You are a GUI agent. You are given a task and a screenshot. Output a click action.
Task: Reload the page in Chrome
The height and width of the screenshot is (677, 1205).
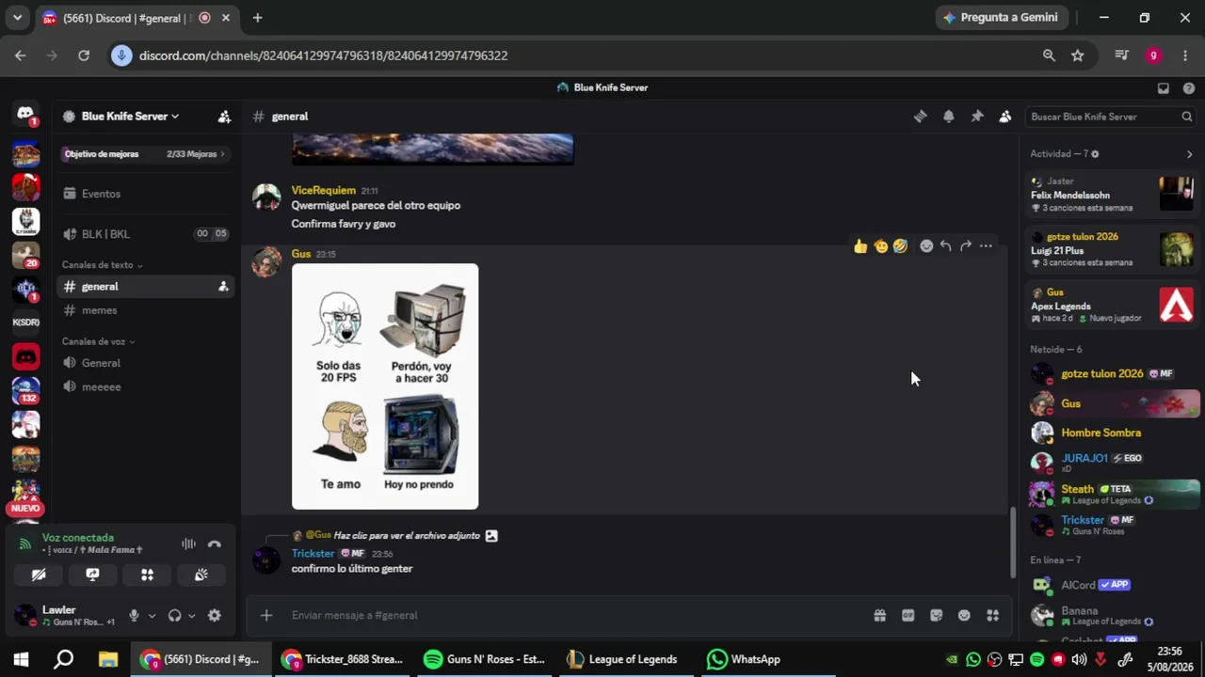tap(84, 55)
